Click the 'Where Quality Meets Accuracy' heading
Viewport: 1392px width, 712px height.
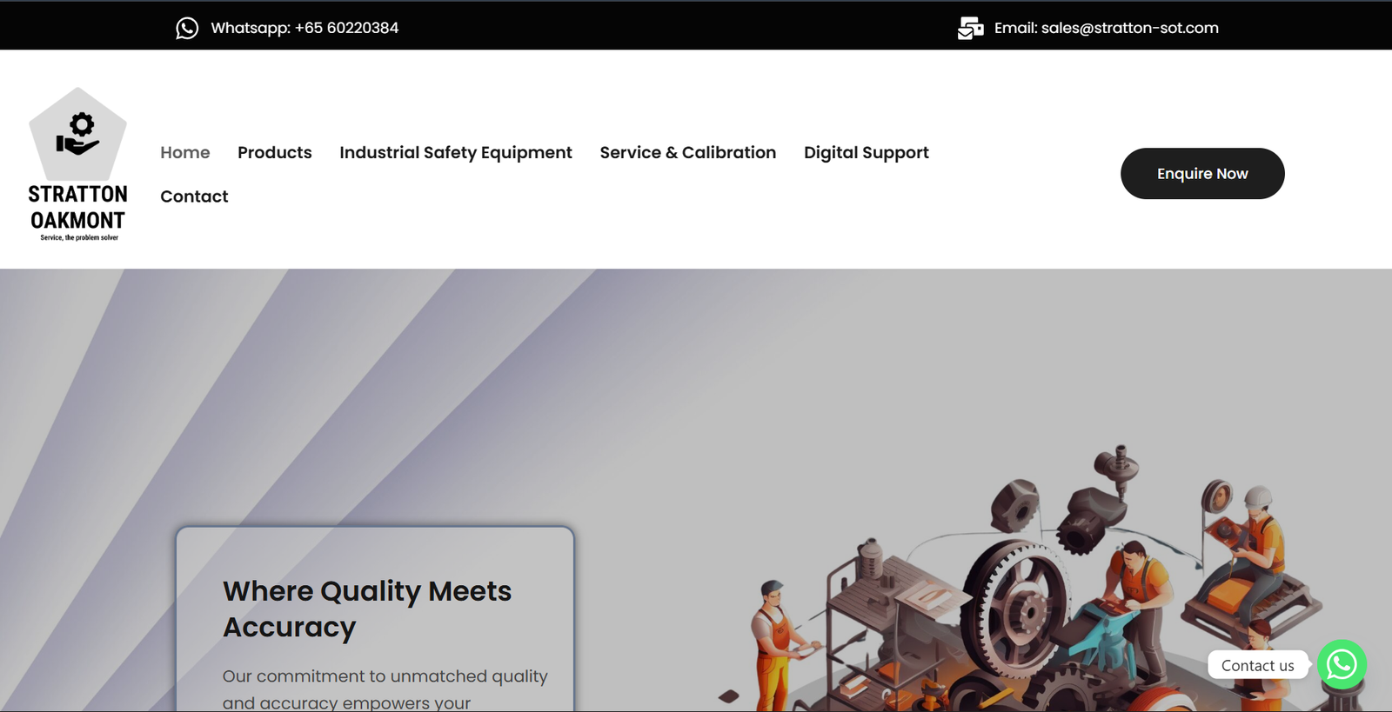(366, 609)
